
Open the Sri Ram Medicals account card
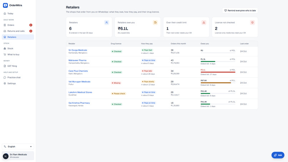point(18,156)
